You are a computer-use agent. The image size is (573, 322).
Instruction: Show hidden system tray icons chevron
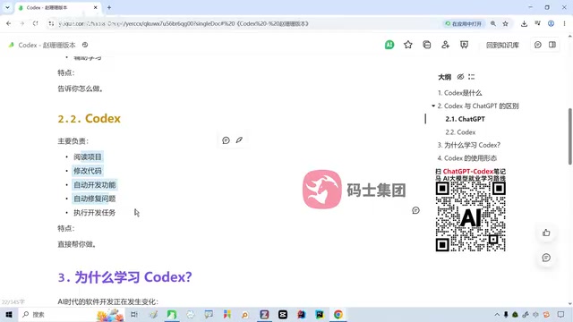coord(497,314)
